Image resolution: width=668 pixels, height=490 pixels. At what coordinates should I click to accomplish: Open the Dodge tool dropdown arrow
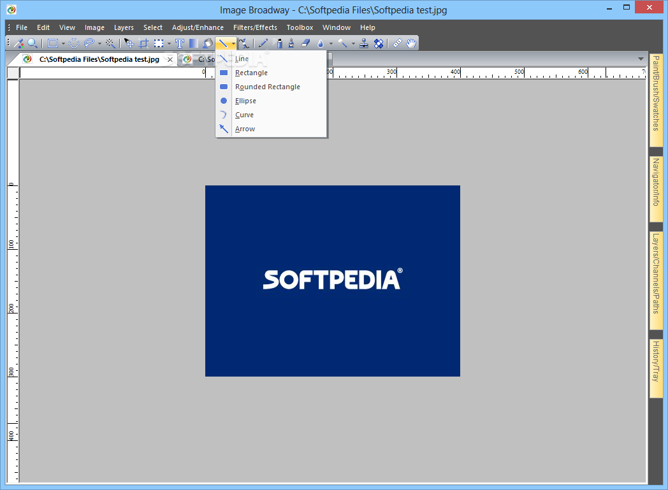(353, 43)
